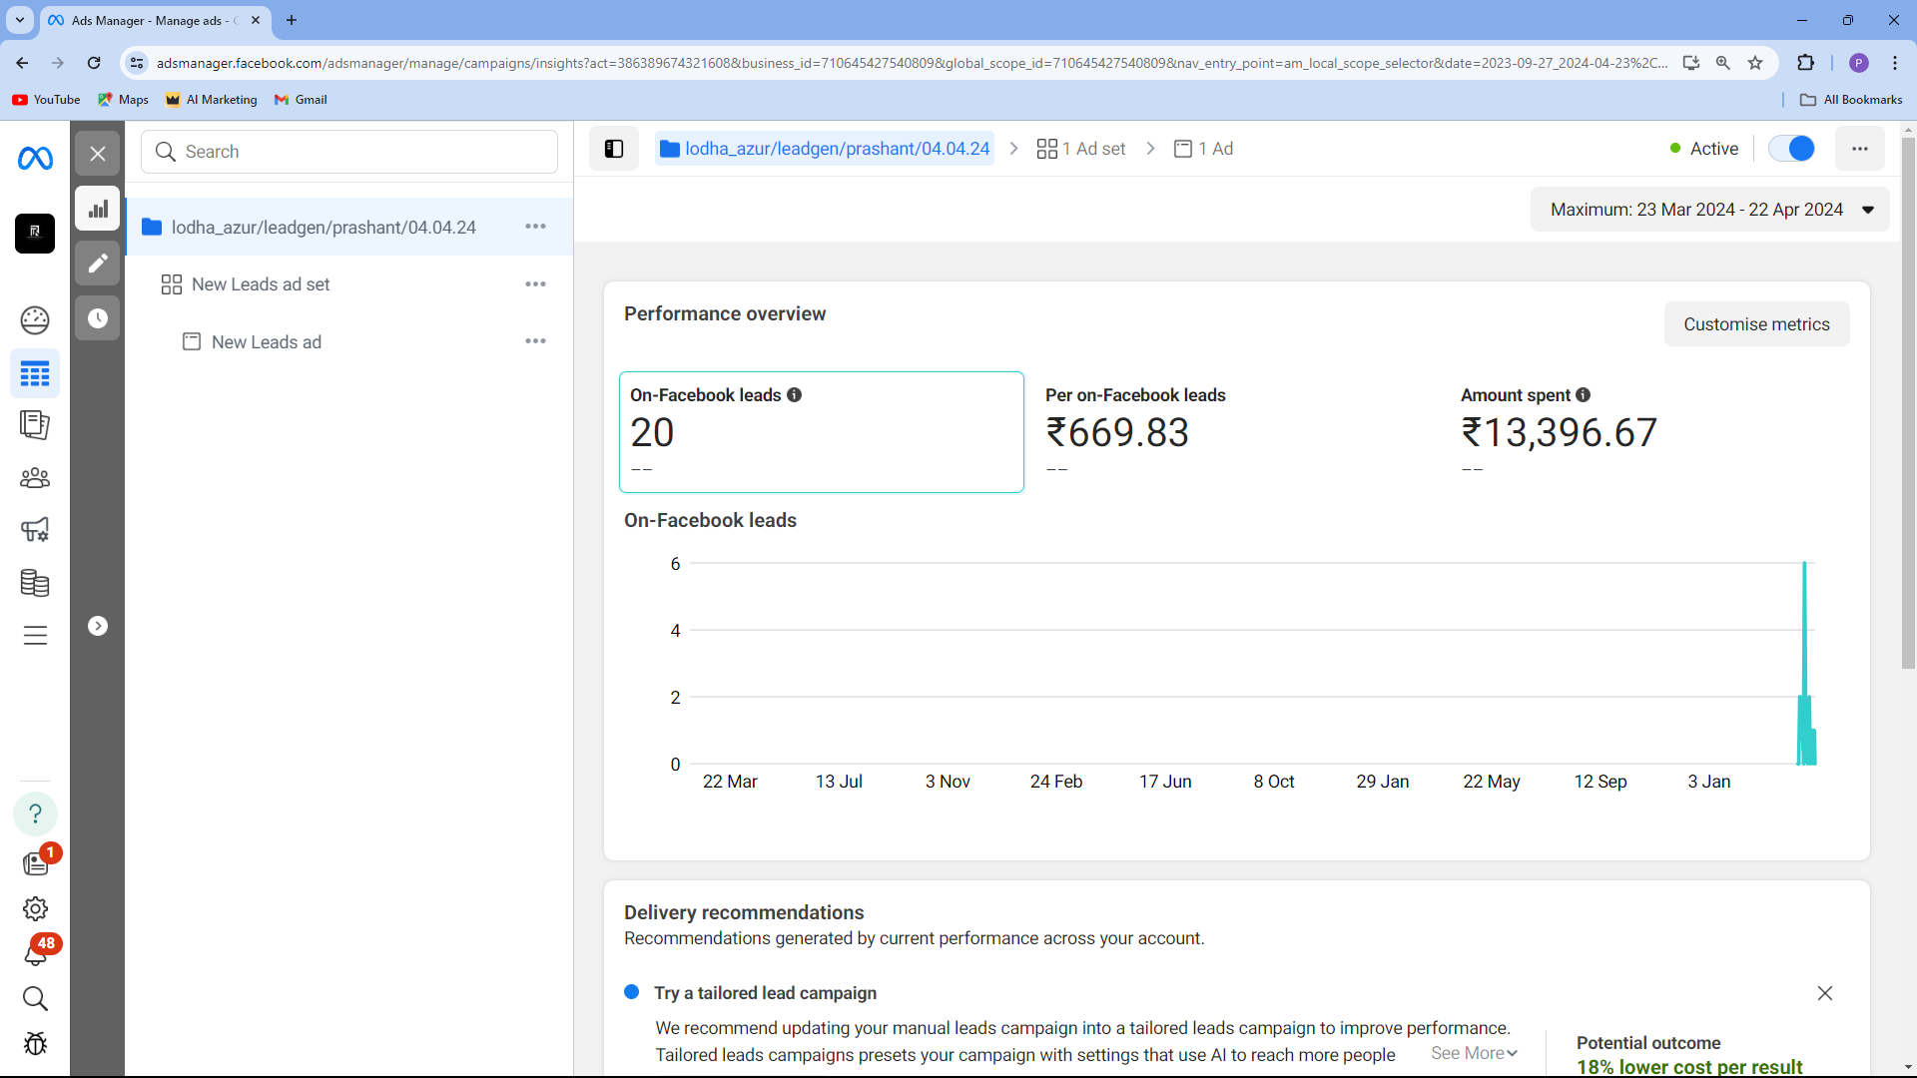
Task: Click the address bar URL
Action: (x=911, y=63)
